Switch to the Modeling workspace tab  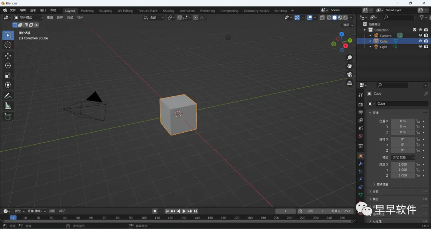pyautogui.click(x=87, y=11)
